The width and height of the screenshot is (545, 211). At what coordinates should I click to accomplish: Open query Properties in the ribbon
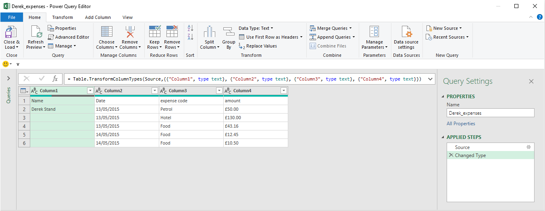click(x=62, y=28)
